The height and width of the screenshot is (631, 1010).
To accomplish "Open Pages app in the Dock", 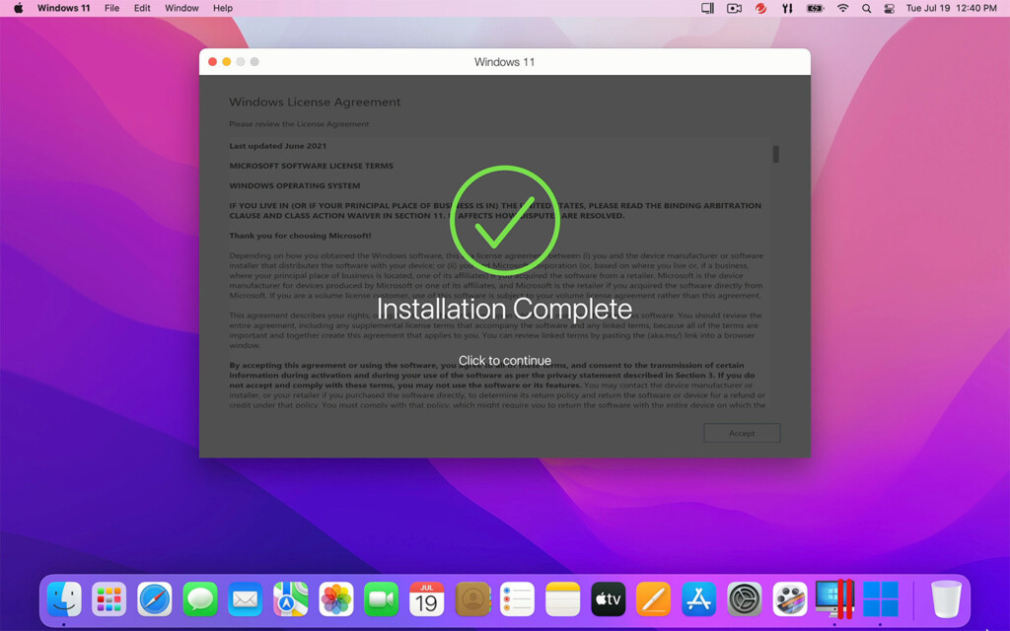I will click(x=653, y=598).
